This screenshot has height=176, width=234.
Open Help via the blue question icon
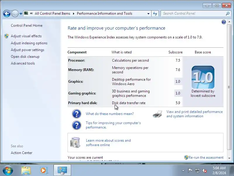coord(223,22)
